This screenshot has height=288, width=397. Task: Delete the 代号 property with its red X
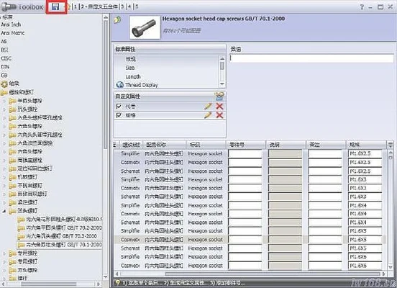click(219, 107)
